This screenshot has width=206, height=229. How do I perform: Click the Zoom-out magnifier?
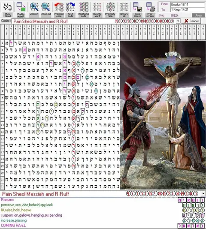point(46,9)
